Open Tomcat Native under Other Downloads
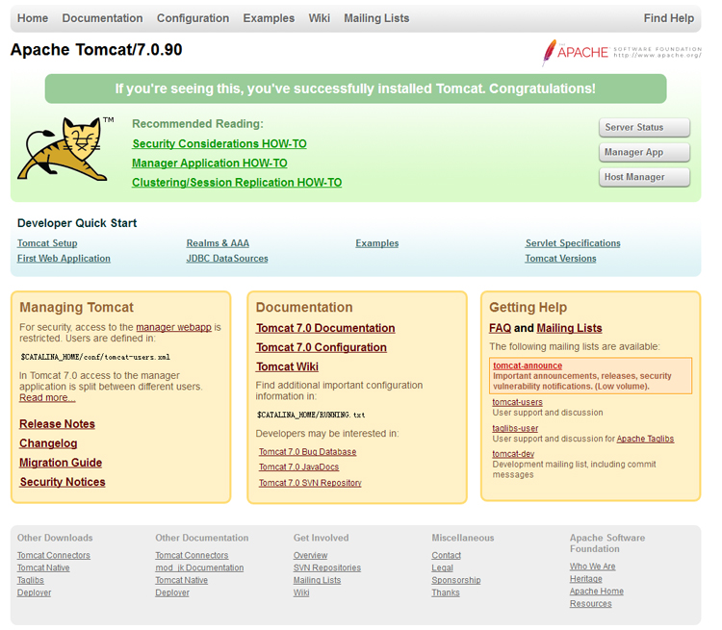This screenshot has width=722, height=630. 43,568
